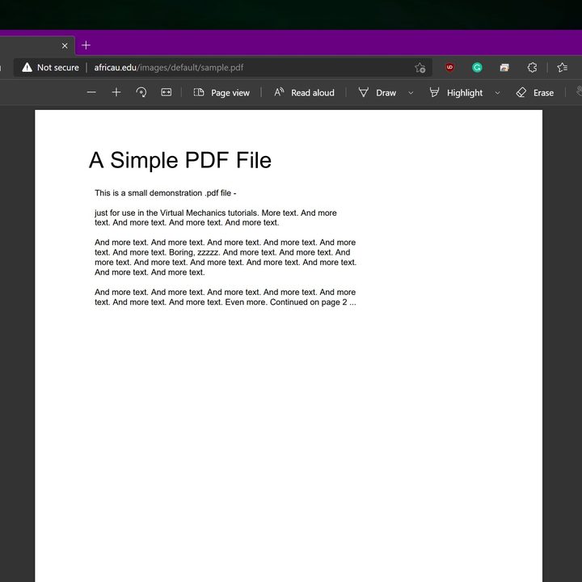Expand the Draw options dropdown arrow
Screen dimensions: 582x582
[x=411, y=93]
